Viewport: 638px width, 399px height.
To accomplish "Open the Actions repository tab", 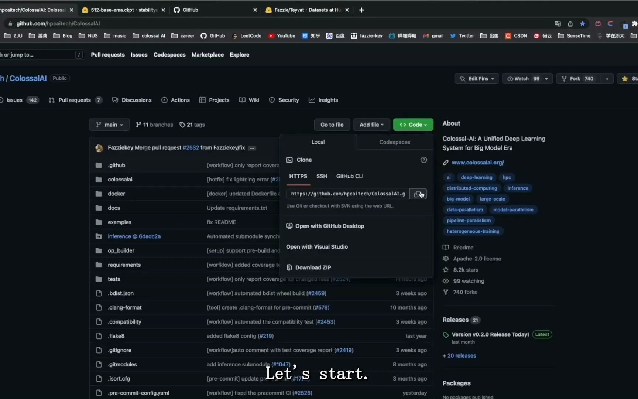I will click(x=176, y=100).
